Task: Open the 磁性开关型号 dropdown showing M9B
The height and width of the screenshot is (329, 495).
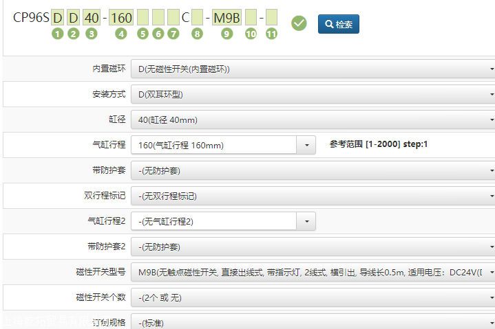Action: [x=313, y=272]
